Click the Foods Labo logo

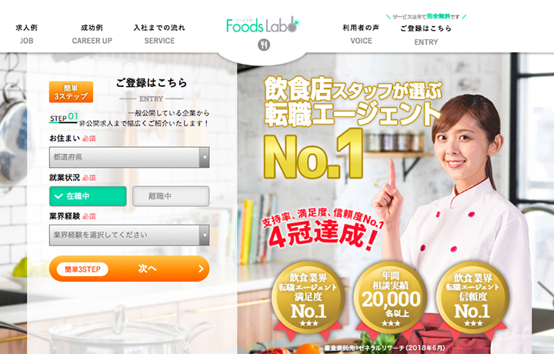(x=263, y=25)
